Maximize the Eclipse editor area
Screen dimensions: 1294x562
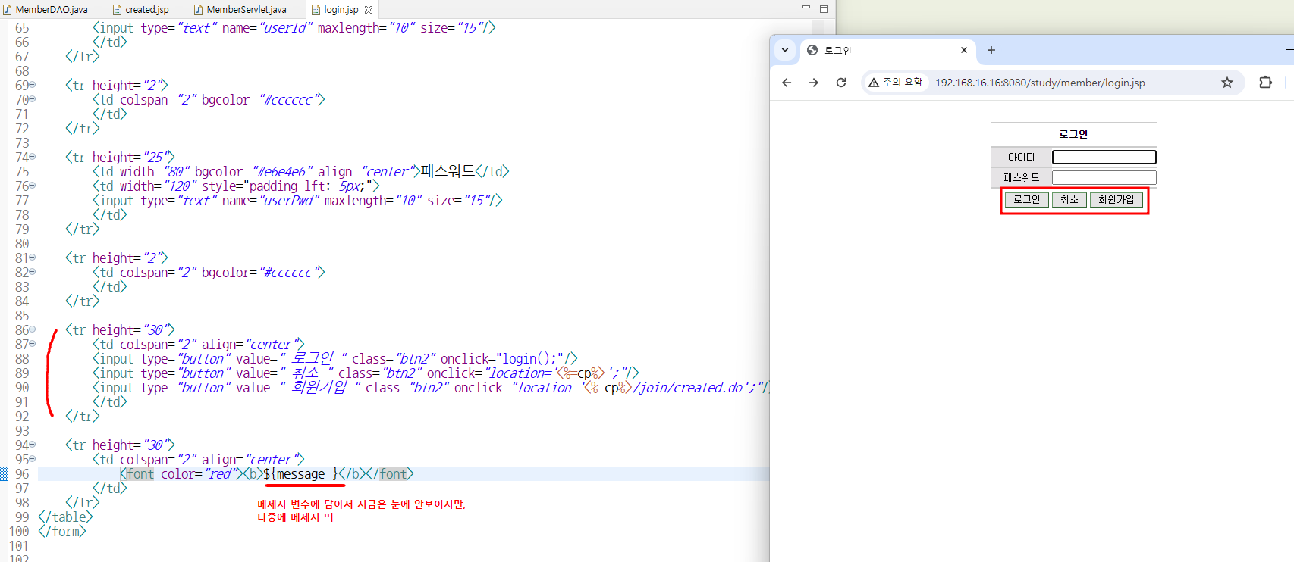click(824, 8)
